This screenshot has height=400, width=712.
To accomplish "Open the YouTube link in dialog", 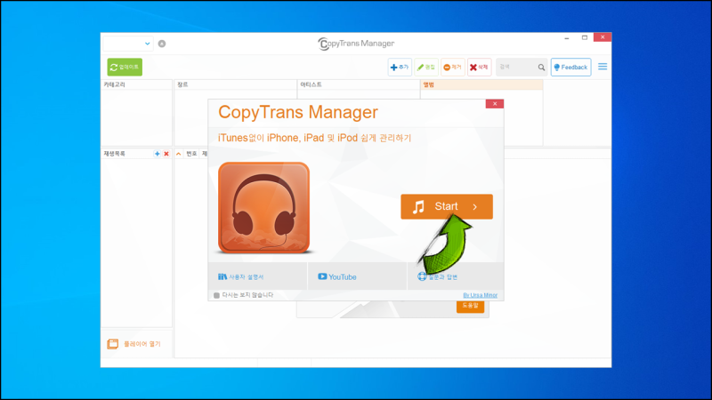I will click(337, 276).
